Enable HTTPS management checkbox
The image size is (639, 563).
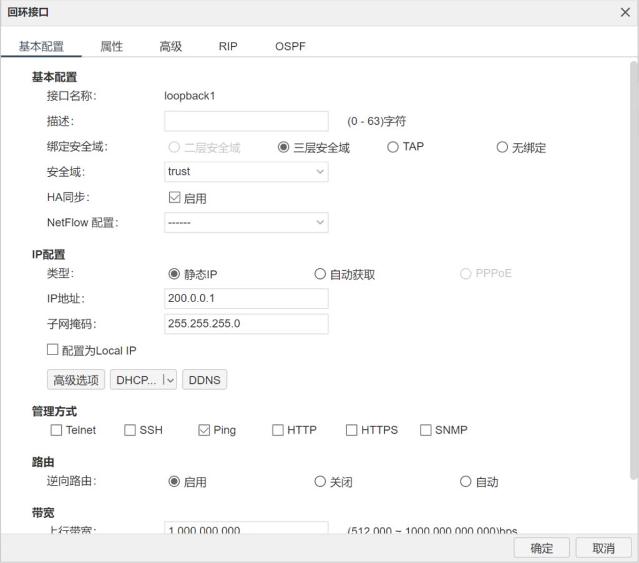click(352, 430)
